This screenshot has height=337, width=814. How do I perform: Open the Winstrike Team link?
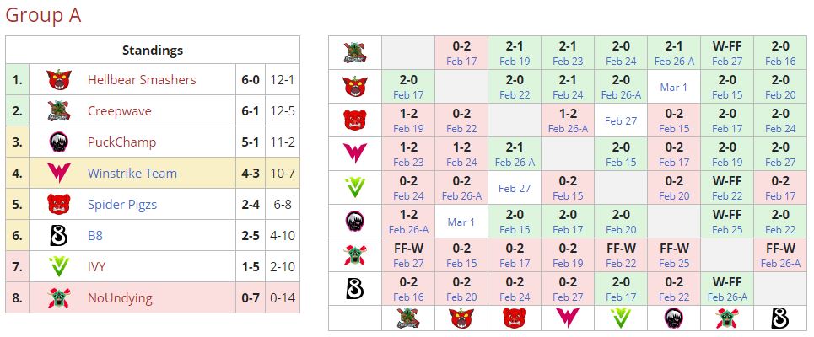(132, 174)
